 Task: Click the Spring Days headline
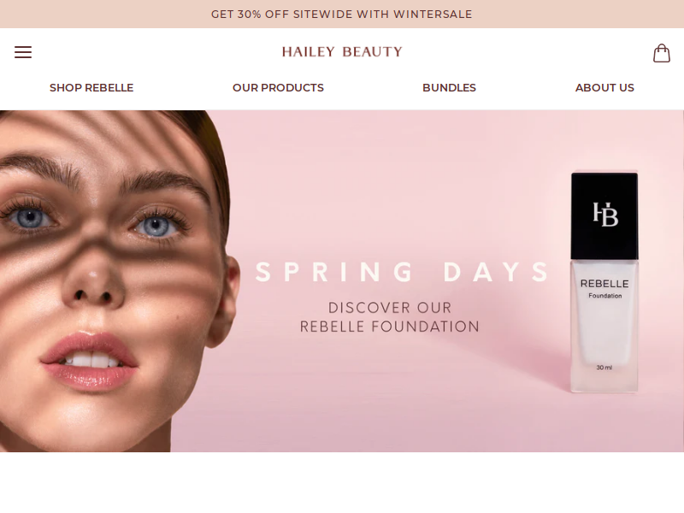[402, 272]
